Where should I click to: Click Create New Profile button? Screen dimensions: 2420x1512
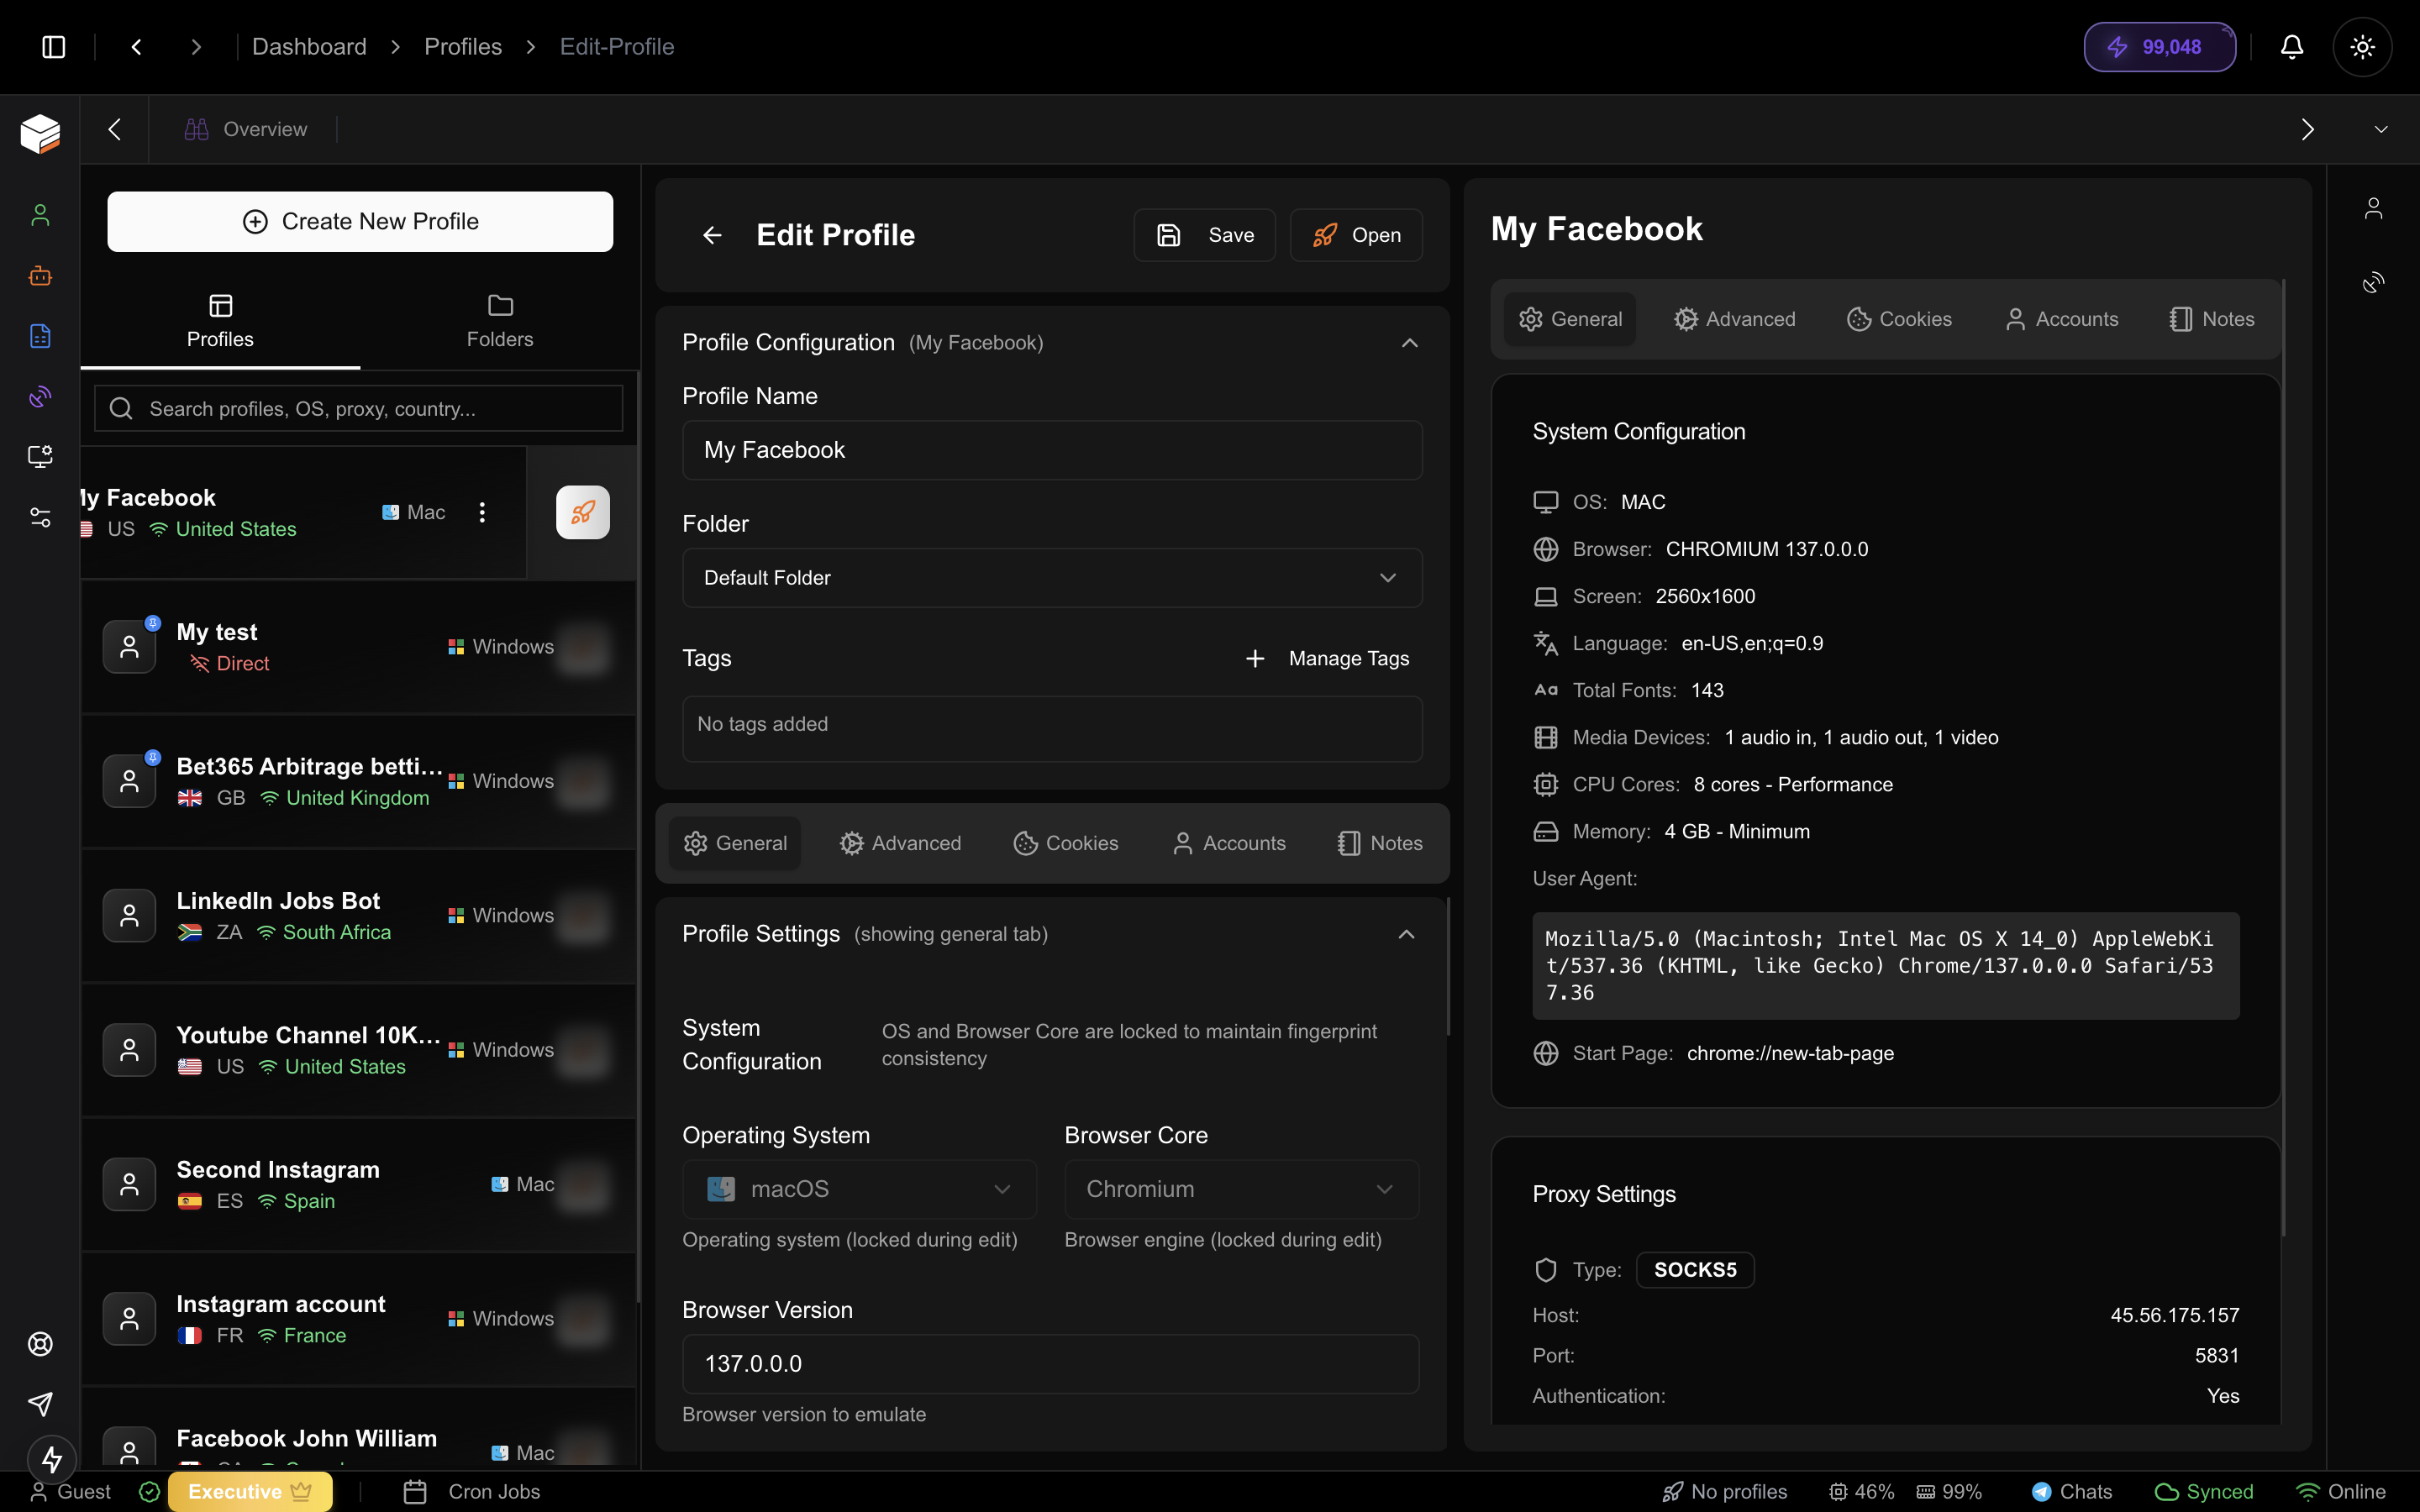click(360, 221)
